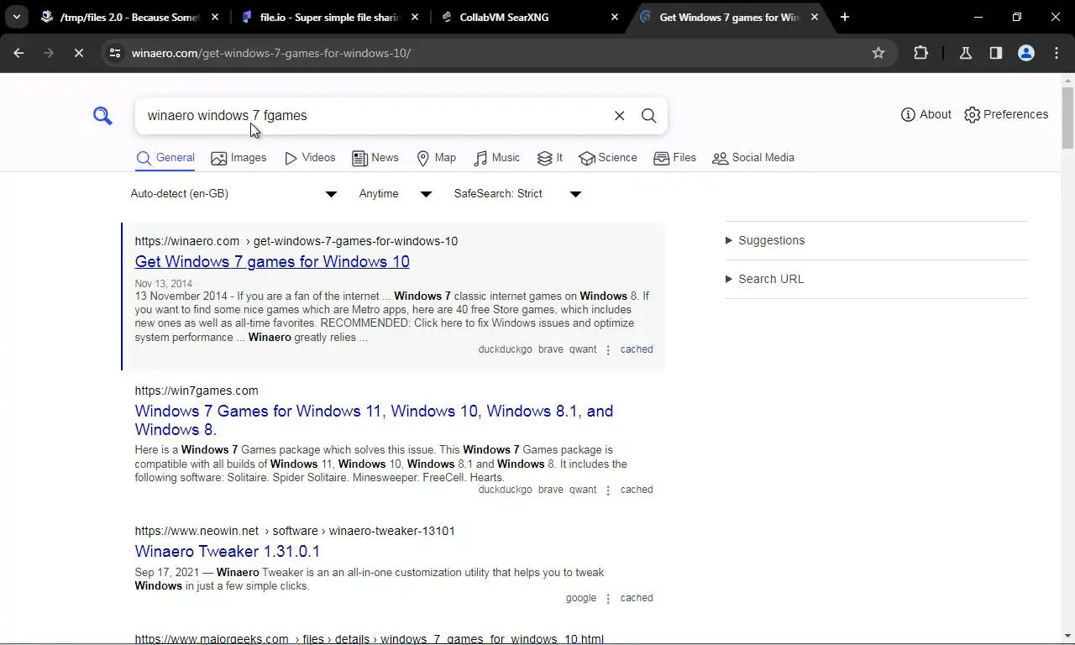The width and height of the screenshot is (1075, 645).
Task: Switch to the Files category
Action: click(675, 158)
